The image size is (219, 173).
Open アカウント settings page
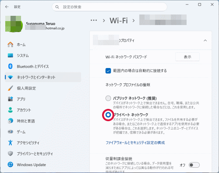[43, 110]
